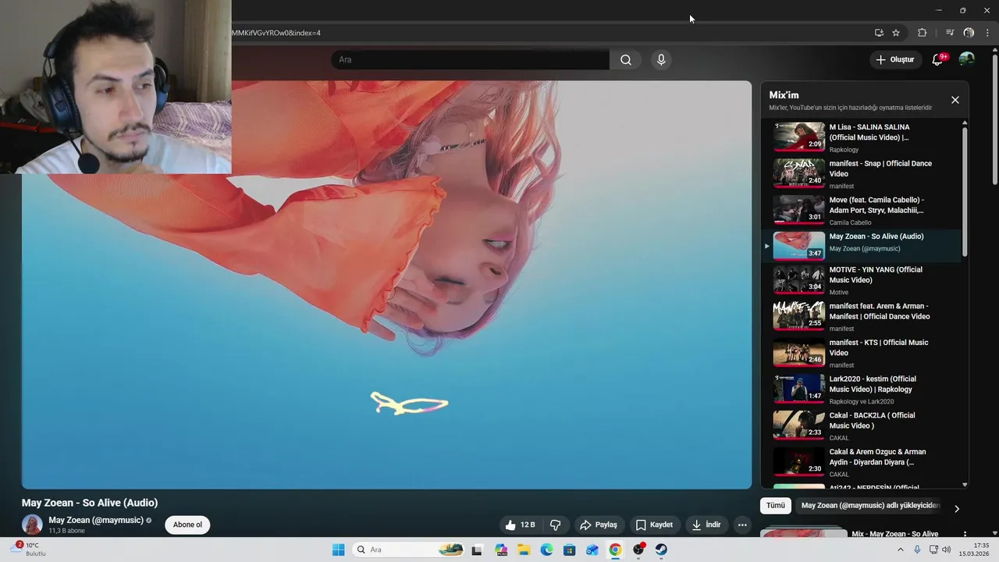This screenshot has width=999, height=562.
Task: Play M Lisa - SALINA SALINA from playlist
Action: (862, 137)
